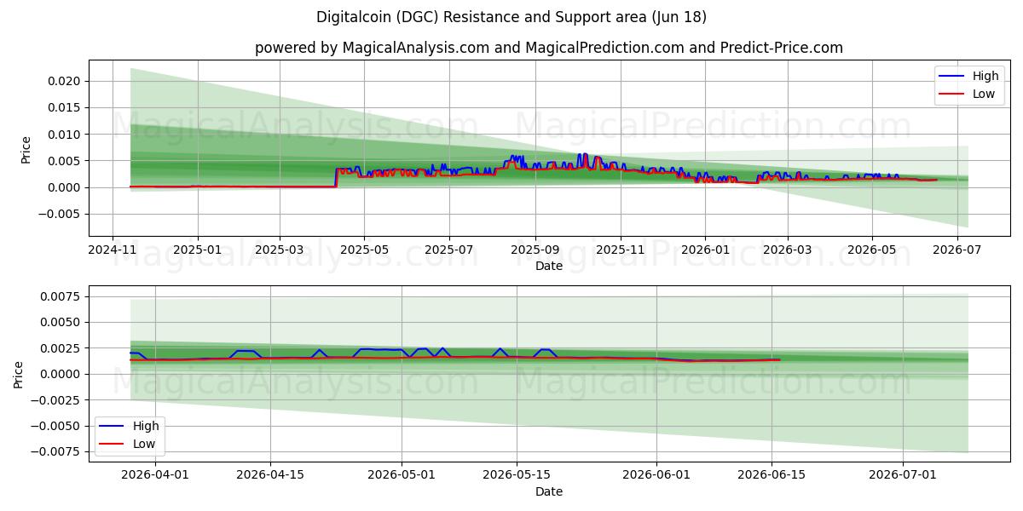Click the 2025-01 tick label
Viewport: 1023px width, 511px height.
click(197, 250)
